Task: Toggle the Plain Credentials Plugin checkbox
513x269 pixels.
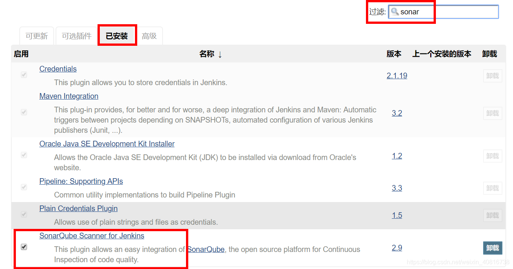Action: coord(24,215)
